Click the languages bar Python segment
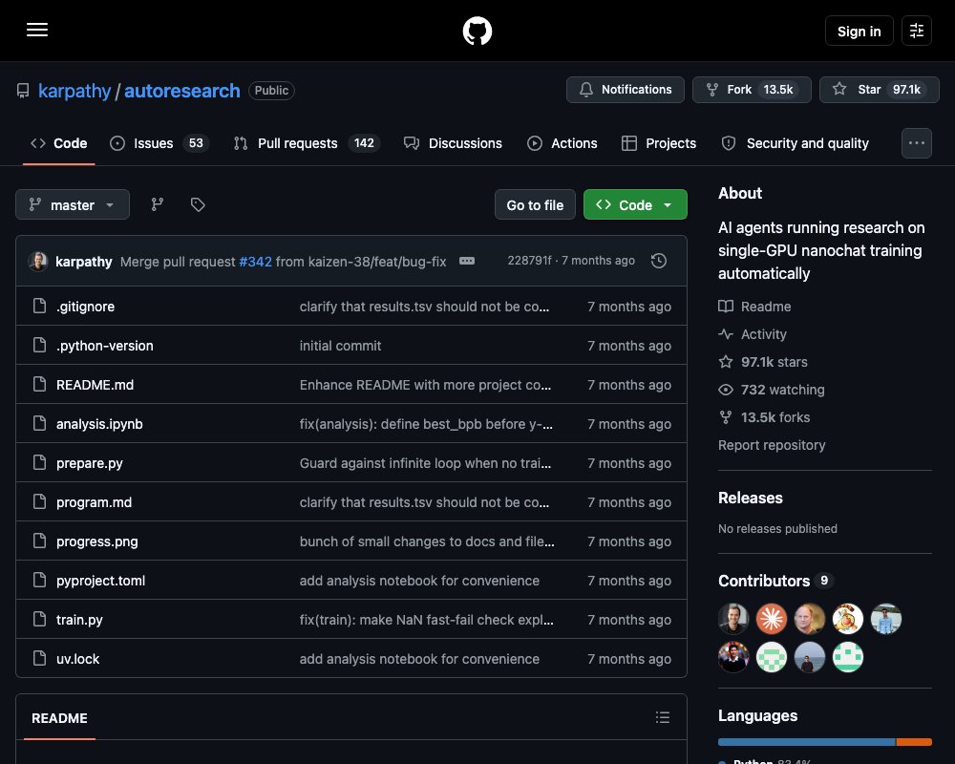The image size is (955, 764). (806, 741)
